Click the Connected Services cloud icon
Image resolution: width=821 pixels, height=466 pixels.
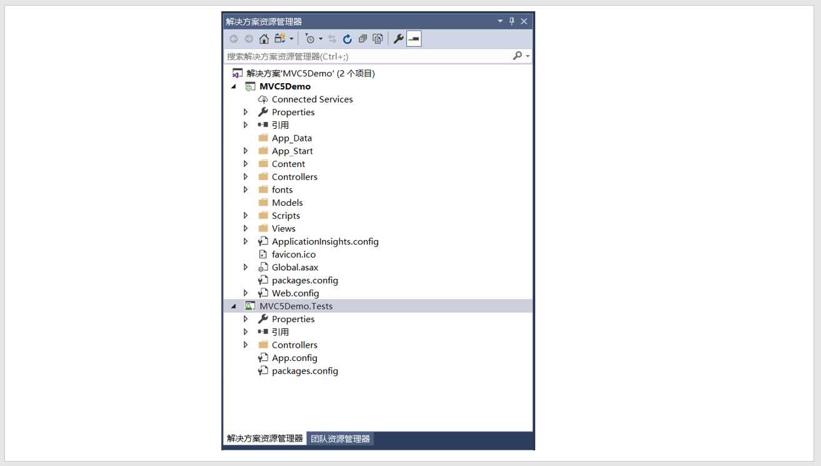click(x=263, y=99)
